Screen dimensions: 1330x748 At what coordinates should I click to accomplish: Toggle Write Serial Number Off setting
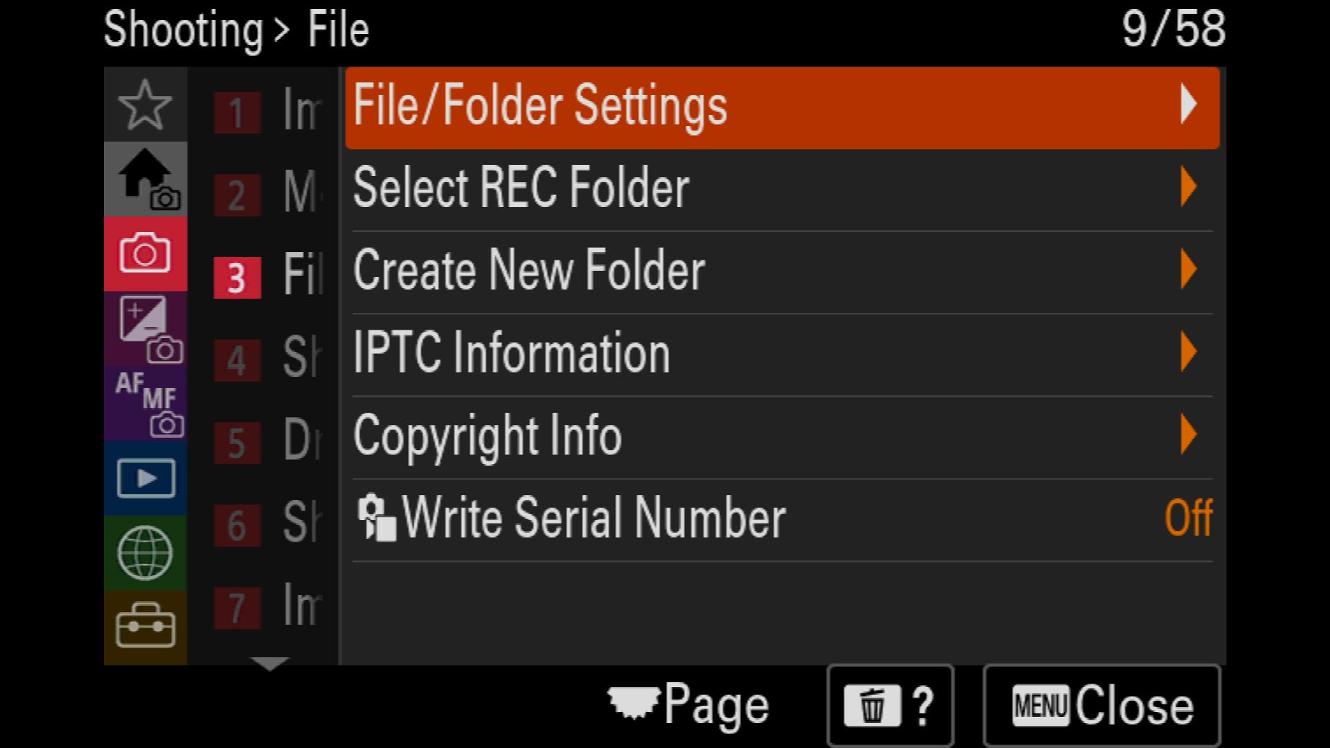[x=782, y=519]
